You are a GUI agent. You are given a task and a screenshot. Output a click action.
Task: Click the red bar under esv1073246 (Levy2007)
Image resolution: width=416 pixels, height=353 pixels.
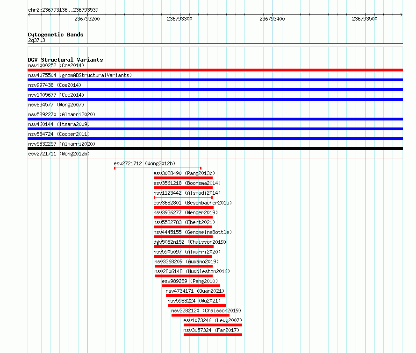pyautogui.click(x=213, y=325)
